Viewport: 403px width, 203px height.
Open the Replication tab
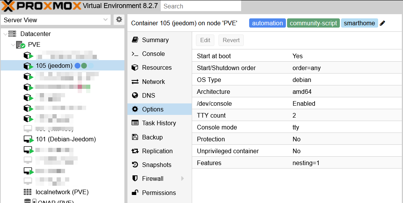click(160, 151)
